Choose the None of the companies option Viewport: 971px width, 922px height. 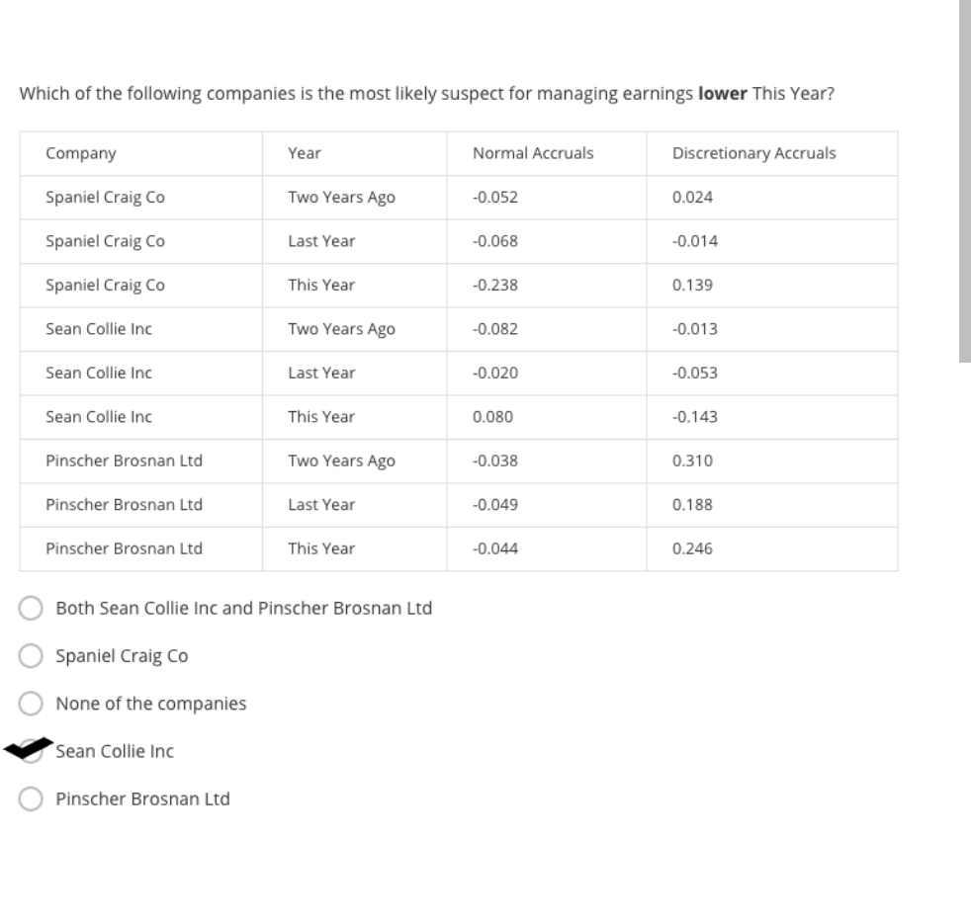[x=32, y=704]
